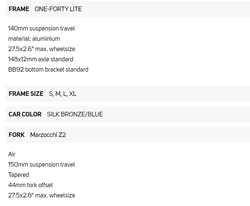Select the 44mm fork offset line
The image size is (250, 206).
(x=31, y=185)
